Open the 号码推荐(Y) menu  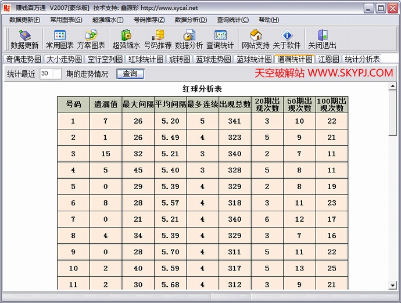(x=149, y=19)
